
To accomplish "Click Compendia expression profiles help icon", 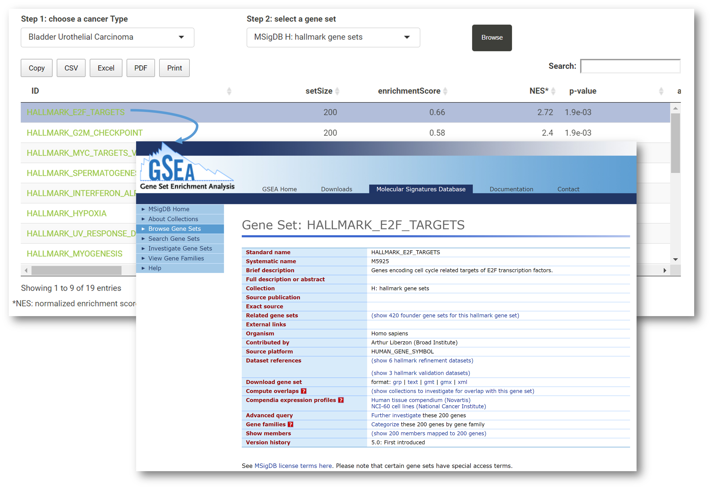I will point(341,400).
